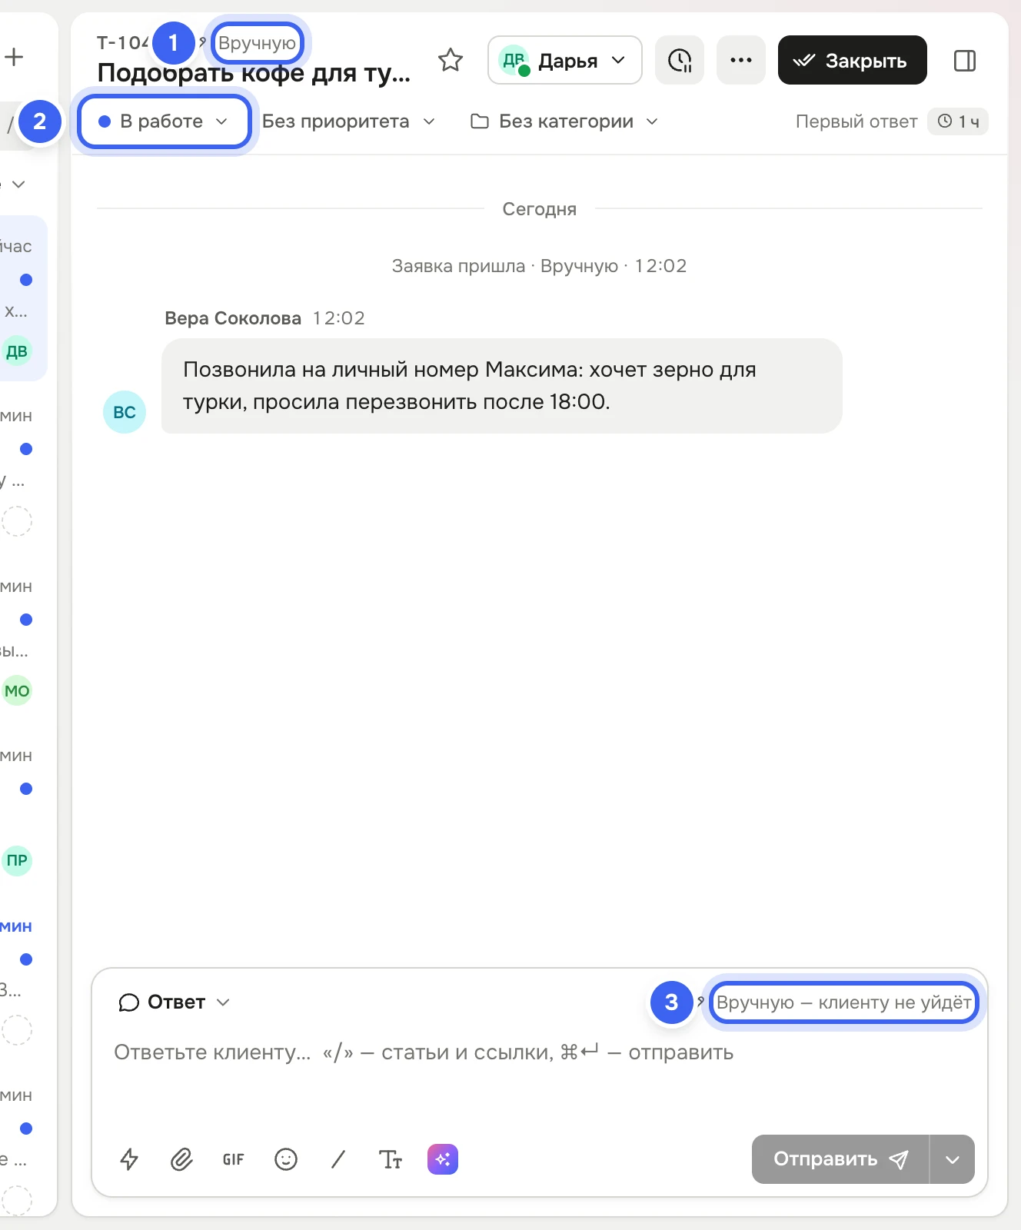Screen dimensions: 1021x1230
Task: Open the Без приоритета priority dropdown
Action: (349, 121)
